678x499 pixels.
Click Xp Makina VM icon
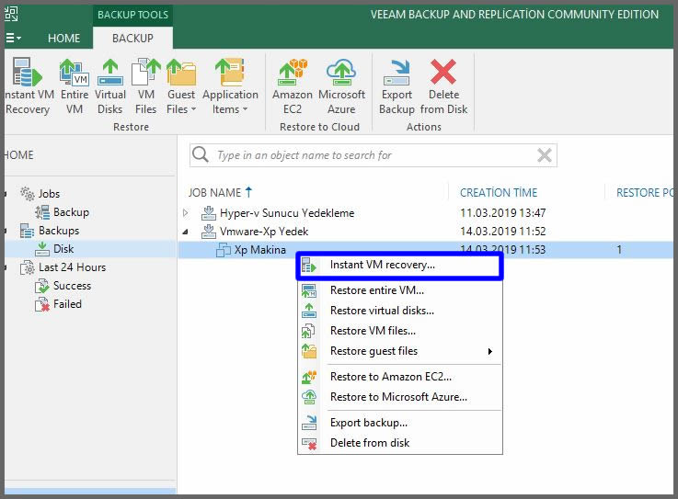coord(224,250)
